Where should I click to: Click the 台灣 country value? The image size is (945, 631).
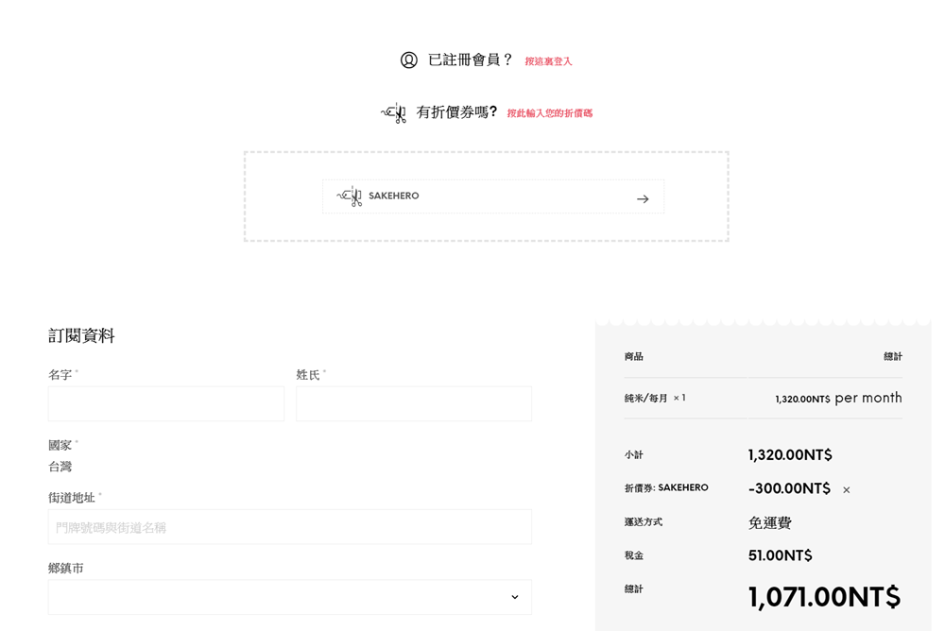click(x=60, y=467)
